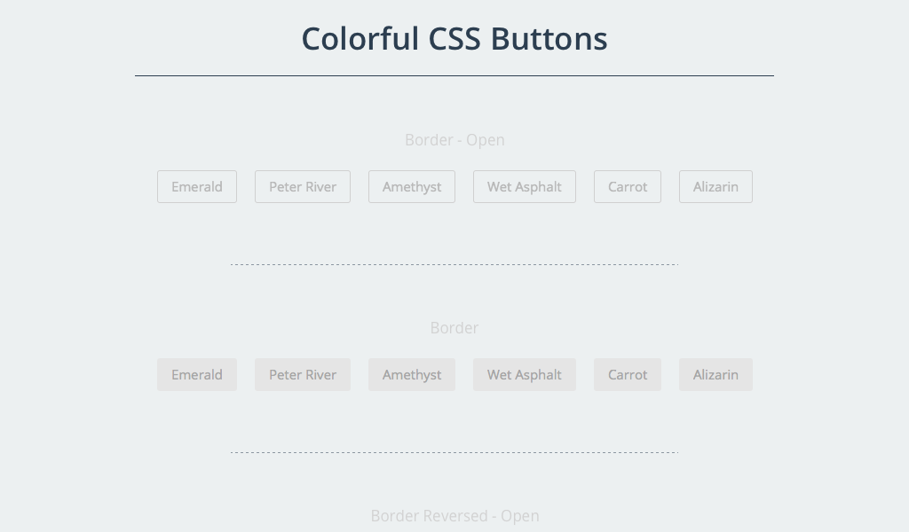Image resolution: width=909 pixels, height=532 pixels.
Task: Click the standalone "Border" section heading
Action: pyautogui.click(x=454, y=328)
